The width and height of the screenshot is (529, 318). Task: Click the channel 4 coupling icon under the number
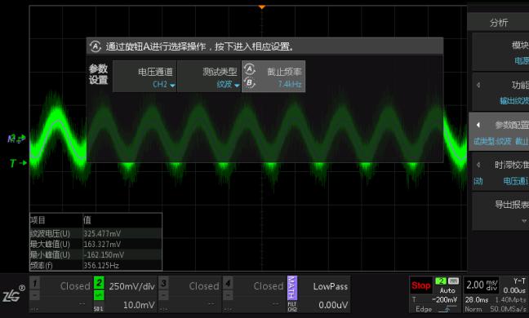coord(228,295)
